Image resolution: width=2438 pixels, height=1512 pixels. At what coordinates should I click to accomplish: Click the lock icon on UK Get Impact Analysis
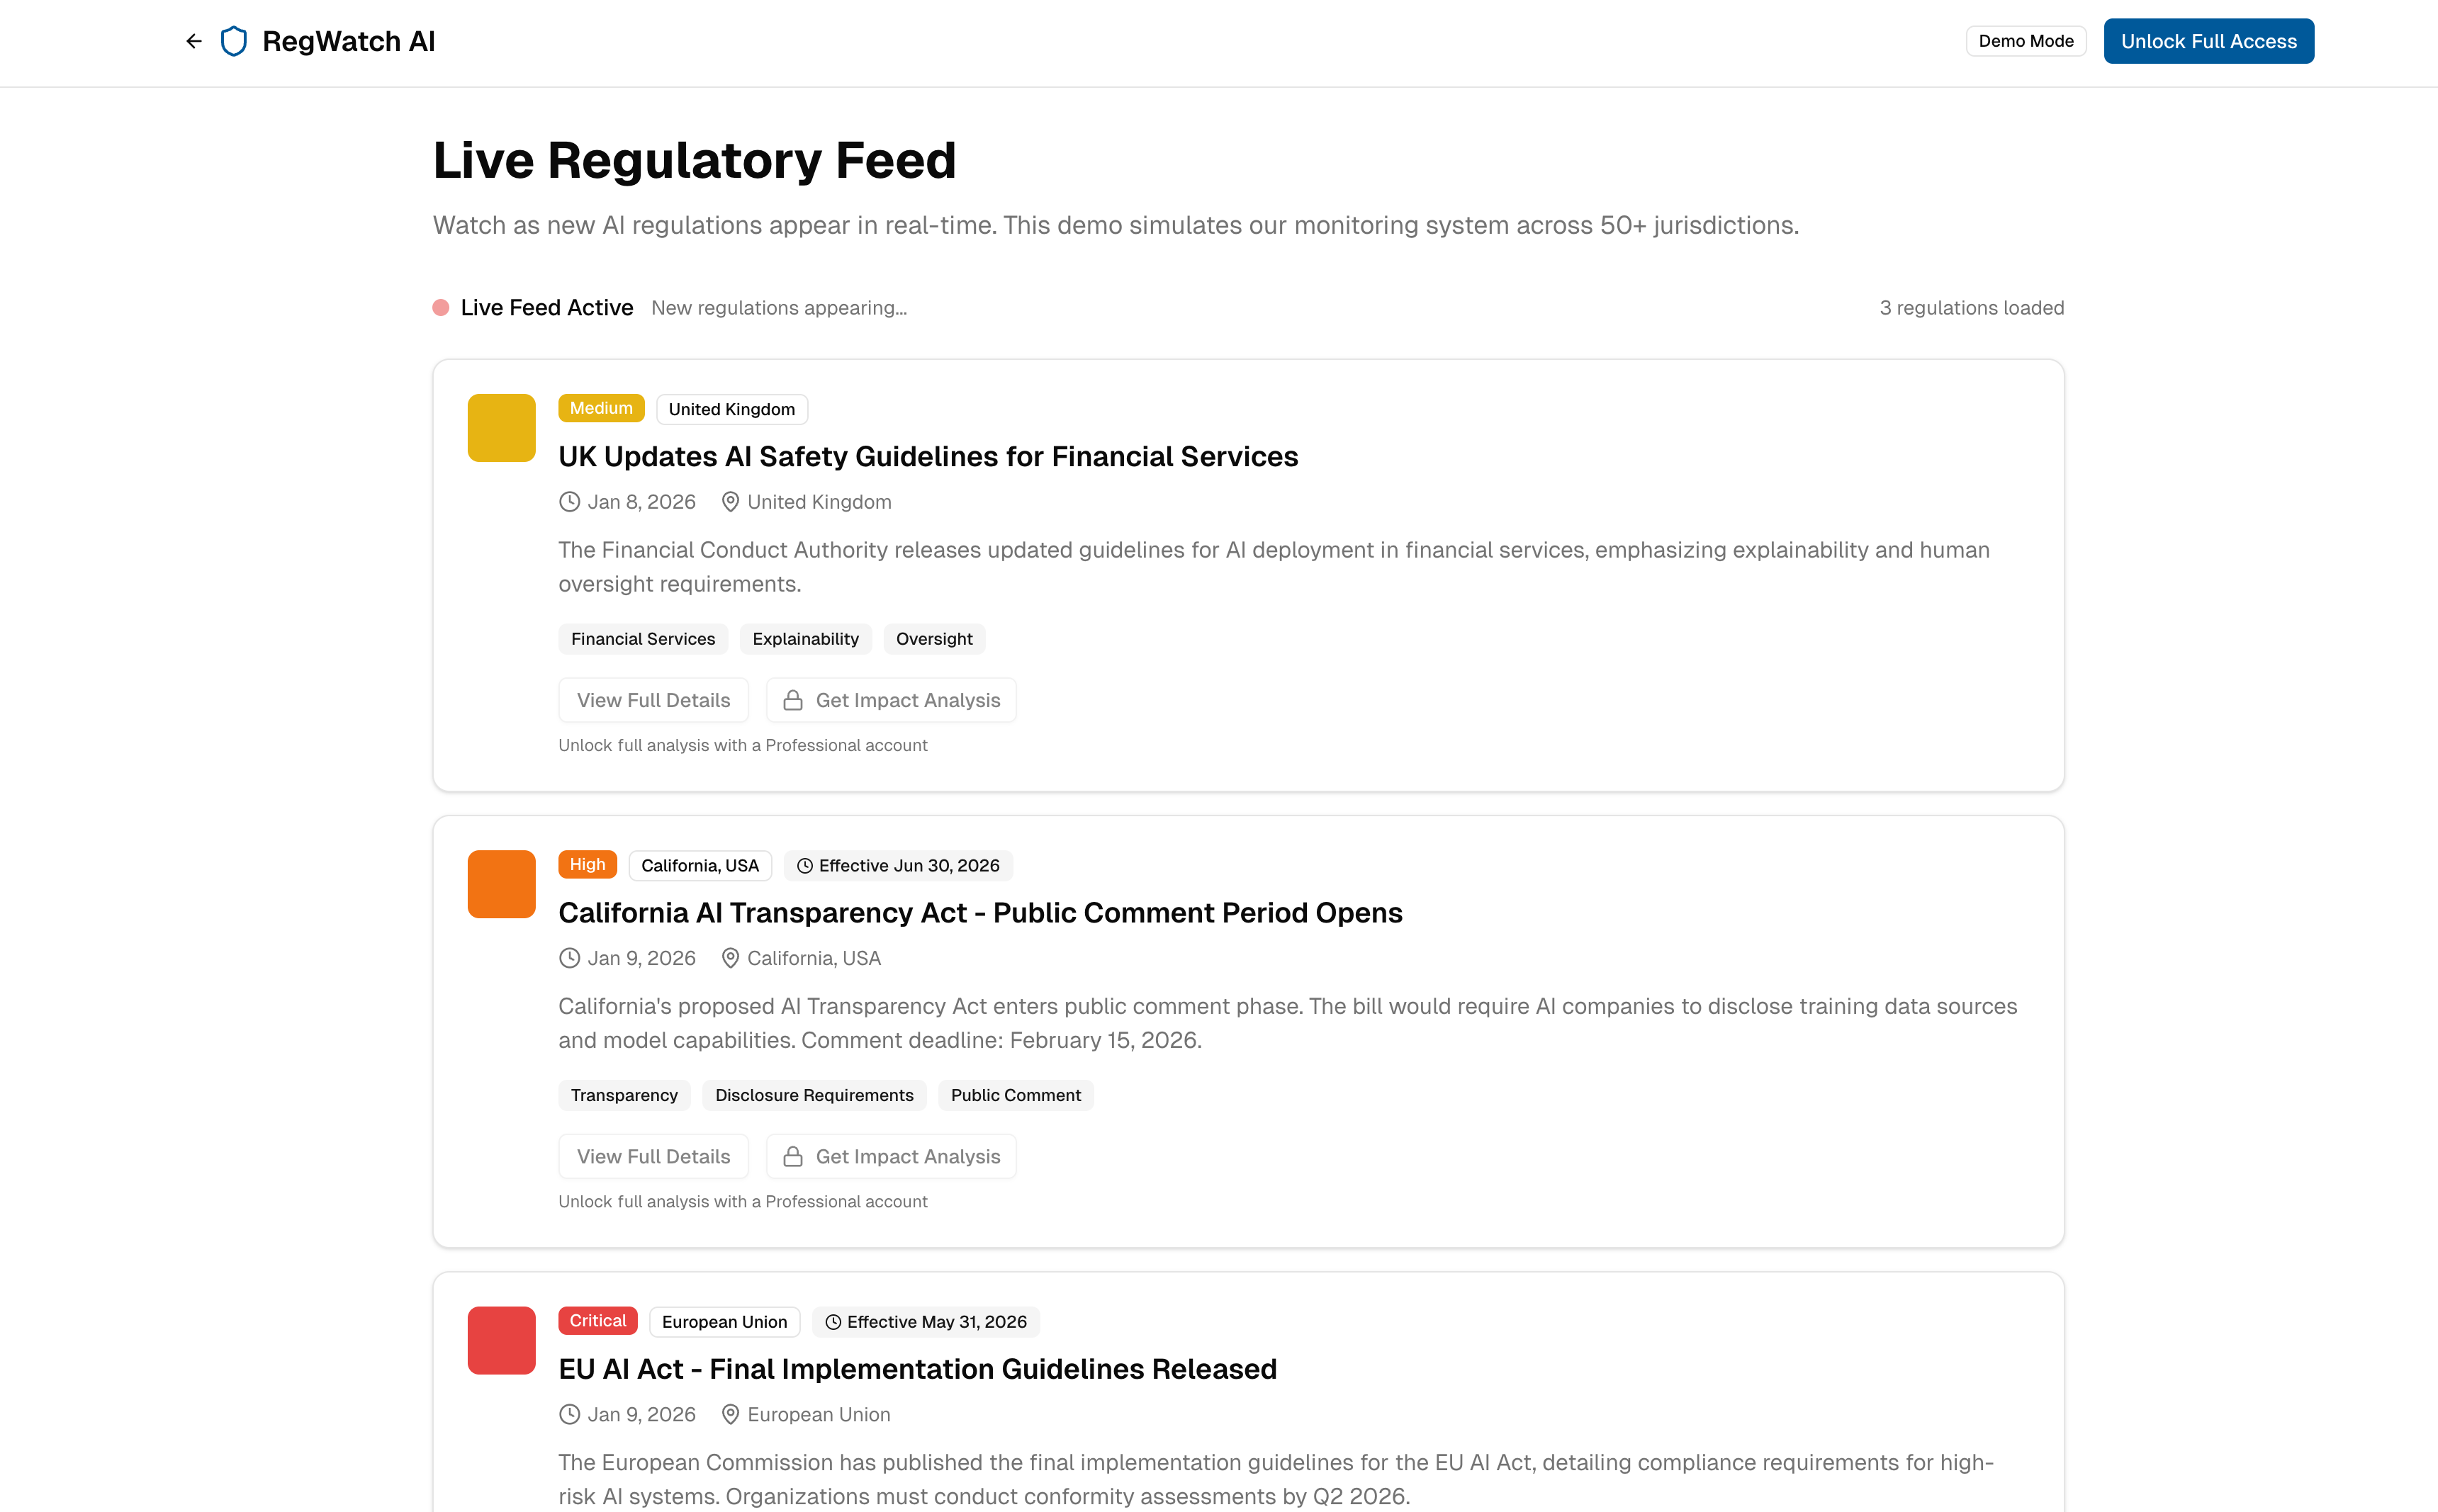coord(793,700)
